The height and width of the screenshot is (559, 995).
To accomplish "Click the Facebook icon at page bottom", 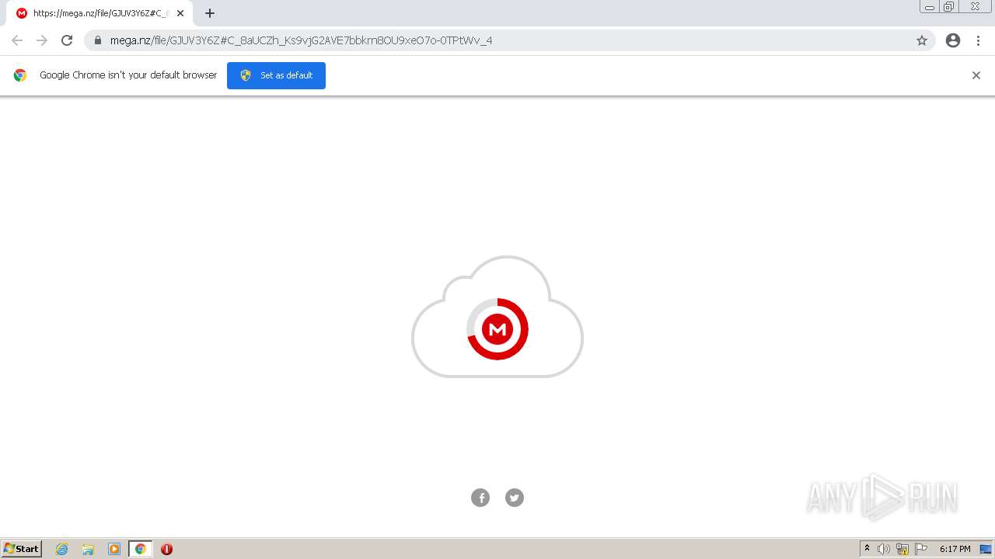I will coord(480,498).
